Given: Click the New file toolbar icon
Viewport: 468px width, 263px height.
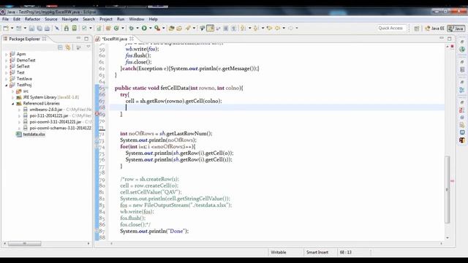Looking at the screenshot, I should [6, 28].
